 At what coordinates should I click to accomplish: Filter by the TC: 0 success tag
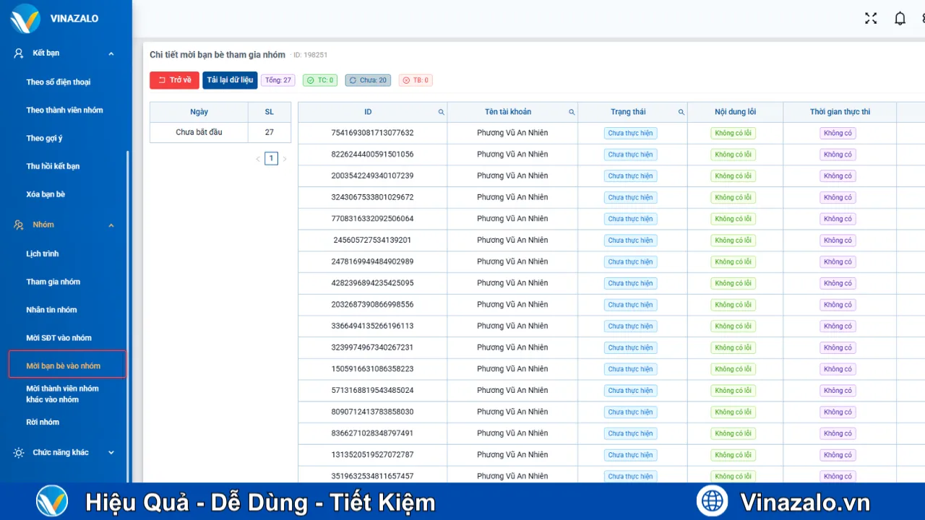[x=320, y=81]
